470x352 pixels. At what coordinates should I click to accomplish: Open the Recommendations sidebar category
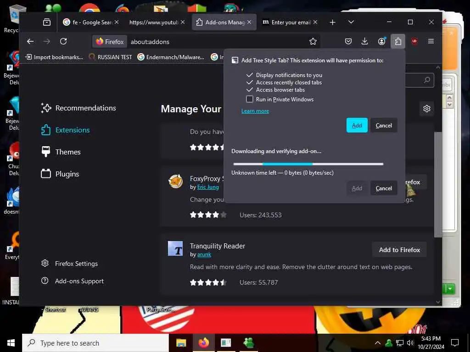click(78, 108)
